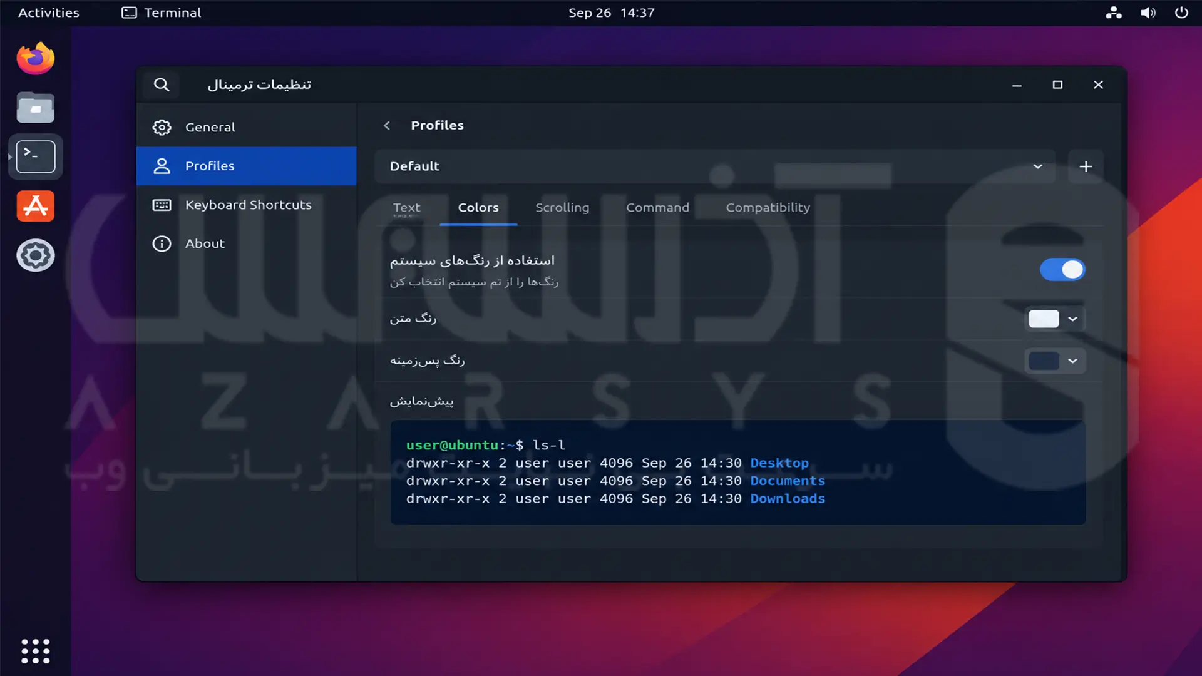
Task: Open Ubuntu Software from the dock
Action: 36,206
